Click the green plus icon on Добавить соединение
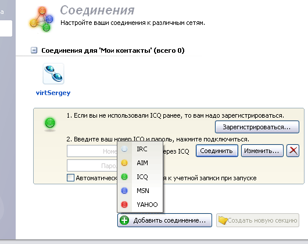This screenshot has width=308, height=244. [x=124, y=220]
